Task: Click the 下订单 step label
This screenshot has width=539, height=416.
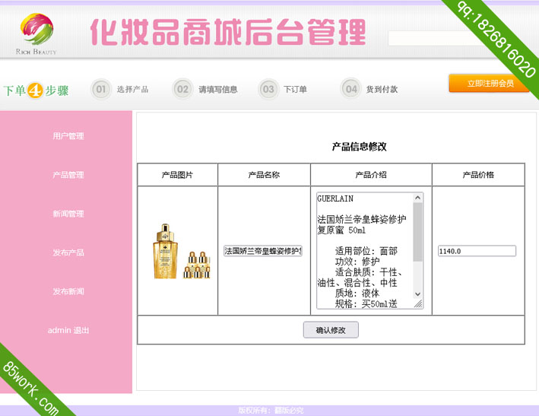Action: (295, 90)
